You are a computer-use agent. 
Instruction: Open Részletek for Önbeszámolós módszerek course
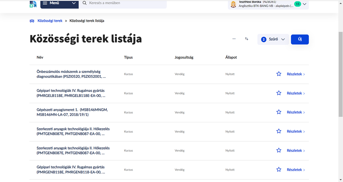[295, 74]
